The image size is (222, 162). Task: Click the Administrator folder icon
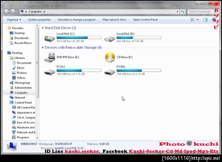tap(11, 88)
